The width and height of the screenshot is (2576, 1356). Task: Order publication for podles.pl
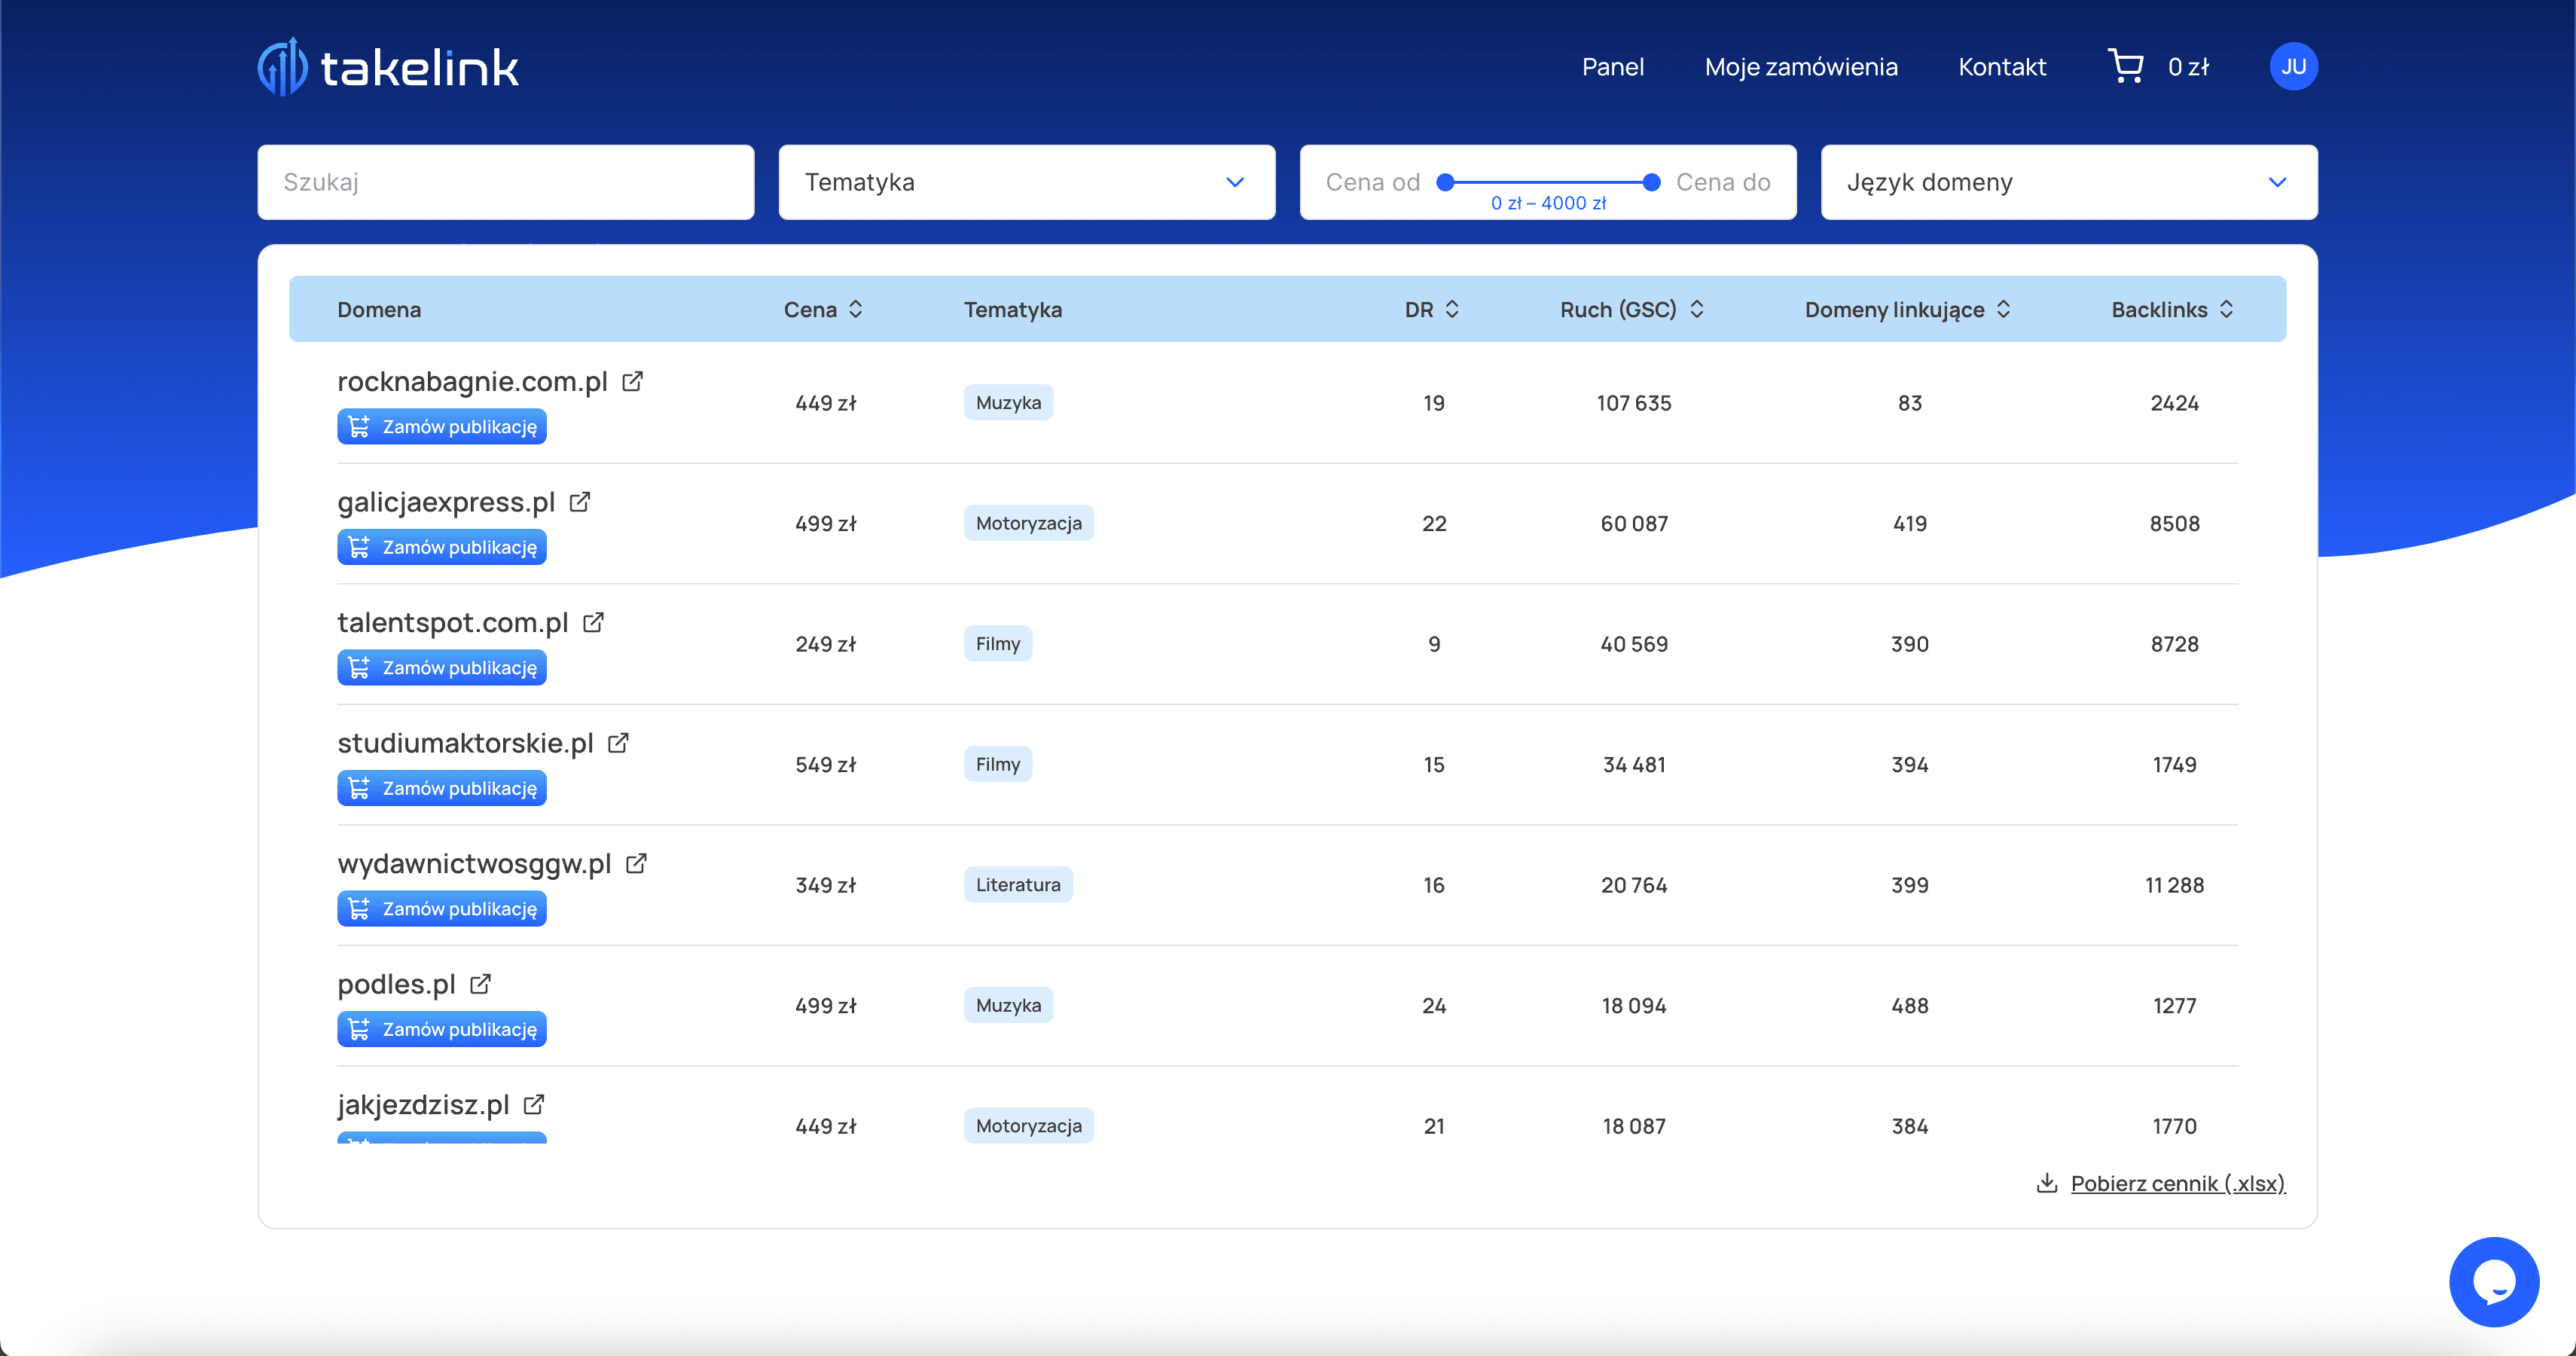pyautogui.click(x=442, y=1029)
